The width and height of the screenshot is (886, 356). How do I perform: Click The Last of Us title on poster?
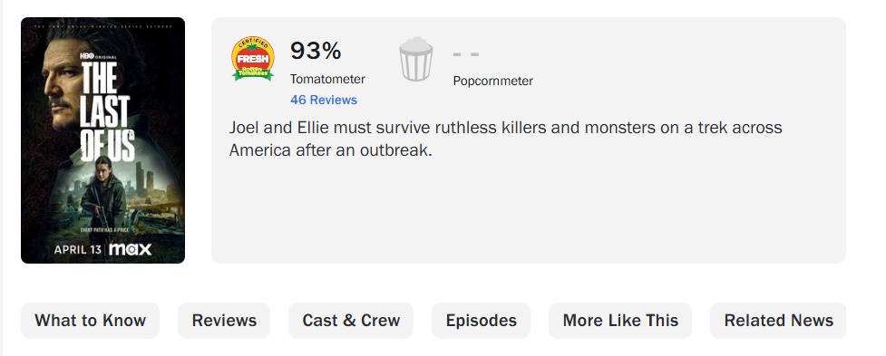pos(107,111)
